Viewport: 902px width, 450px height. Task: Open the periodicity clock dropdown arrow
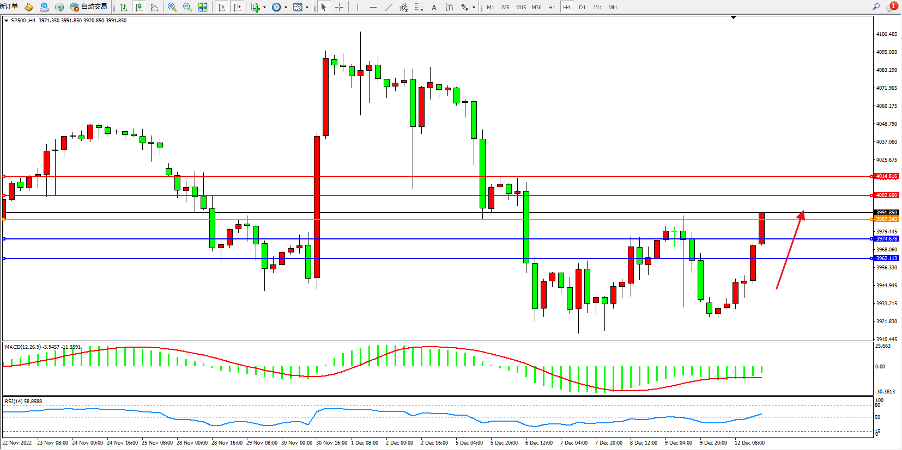point(286,8)
